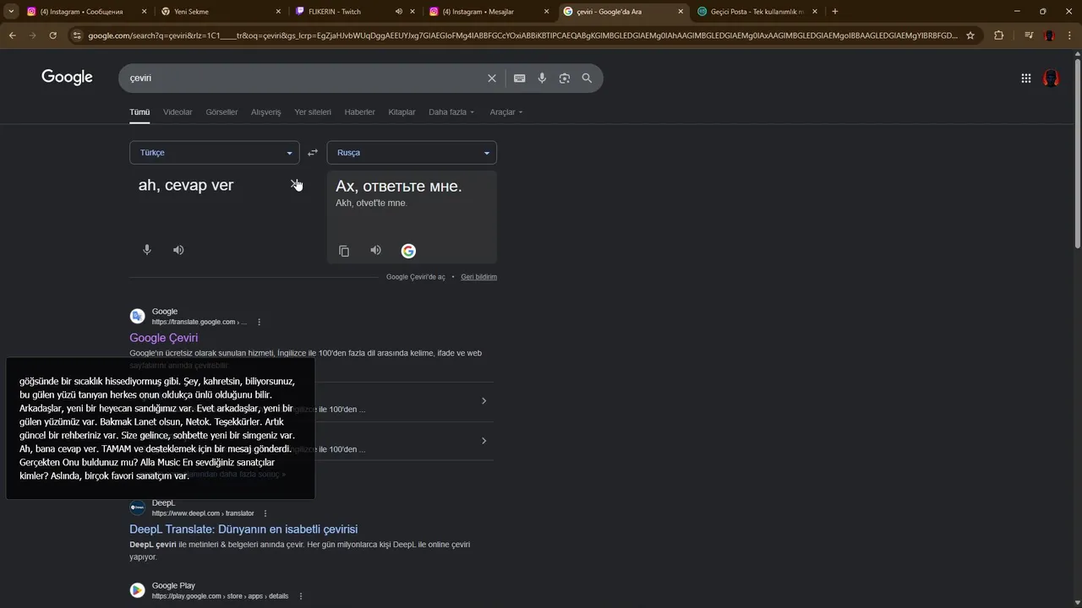Image resolution: width=1082 pixels, height=608 pixels.
Task: Clear the translation source text
Action: click(295, 184)
